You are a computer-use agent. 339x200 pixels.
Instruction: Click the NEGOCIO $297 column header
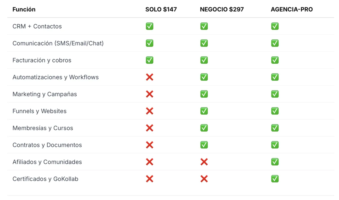pos(222,9)
